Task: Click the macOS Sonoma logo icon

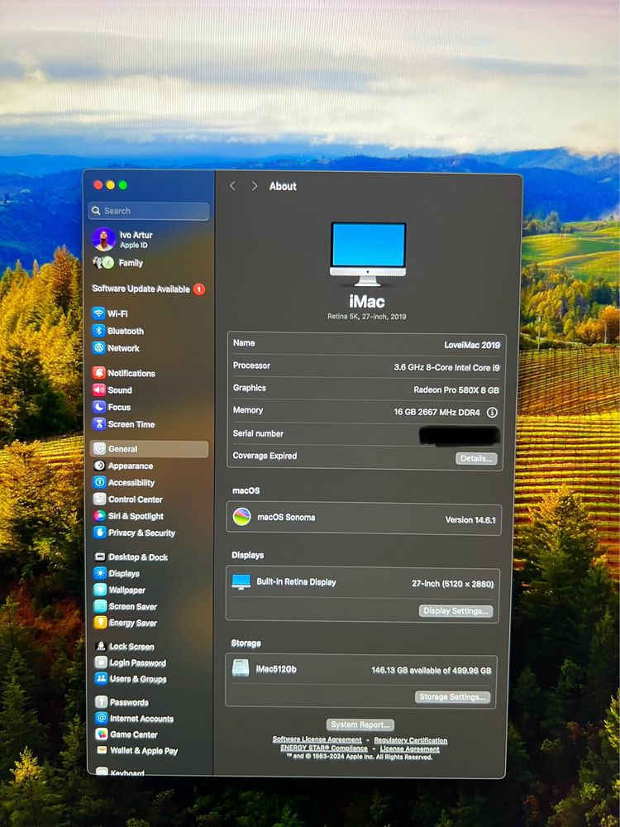Action: click(242, 517)
